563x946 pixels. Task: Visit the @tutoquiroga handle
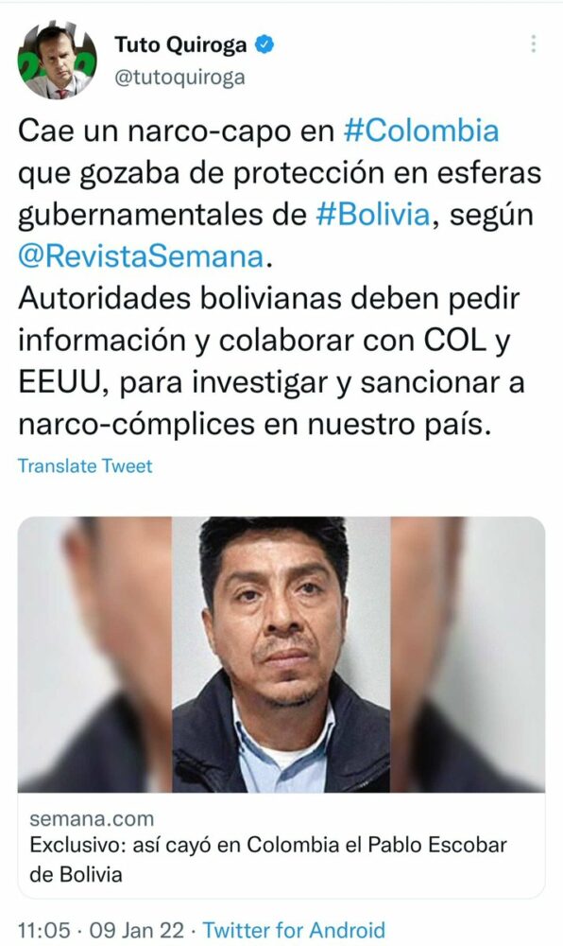[x=179, y=78]
